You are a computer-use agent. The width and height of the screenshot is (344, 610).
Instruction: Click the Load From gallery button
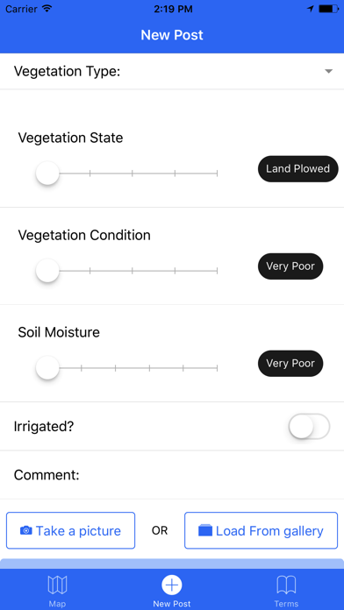point(261,530)
